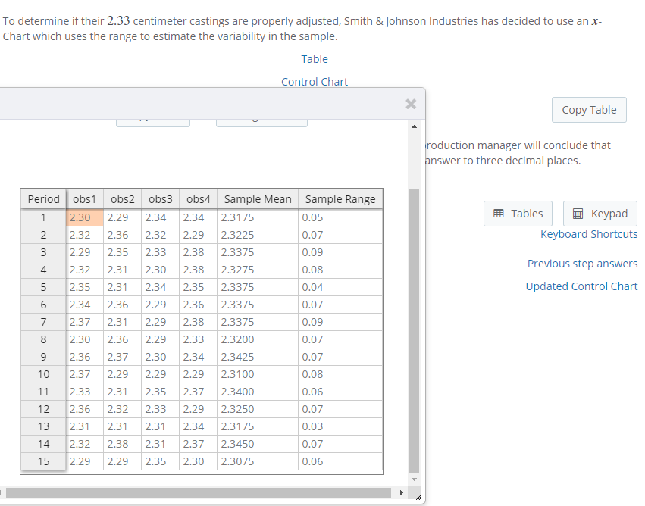Click the up arrow of the popup's vertical scrollbar
645x506 pixels.
415,126
